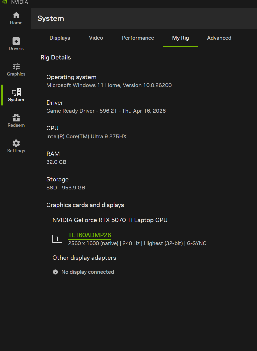
Task: Click the Game Ready Driver version text
Action: 106,111
